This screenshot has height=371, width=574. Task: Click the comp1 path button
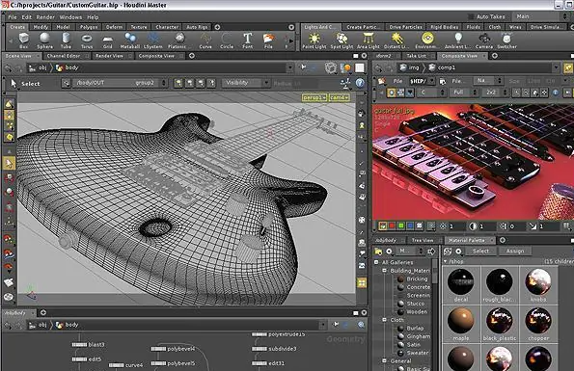[x=442, y=68]
